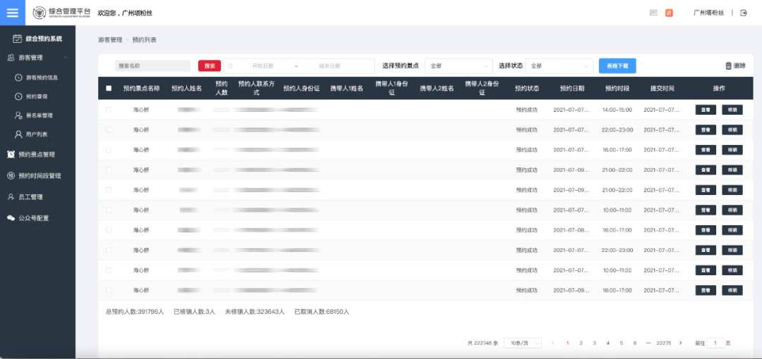Check the 2021-07-09 row with slot 16:00-17:00
Screen dimensions: 762x359
[109, 290]
